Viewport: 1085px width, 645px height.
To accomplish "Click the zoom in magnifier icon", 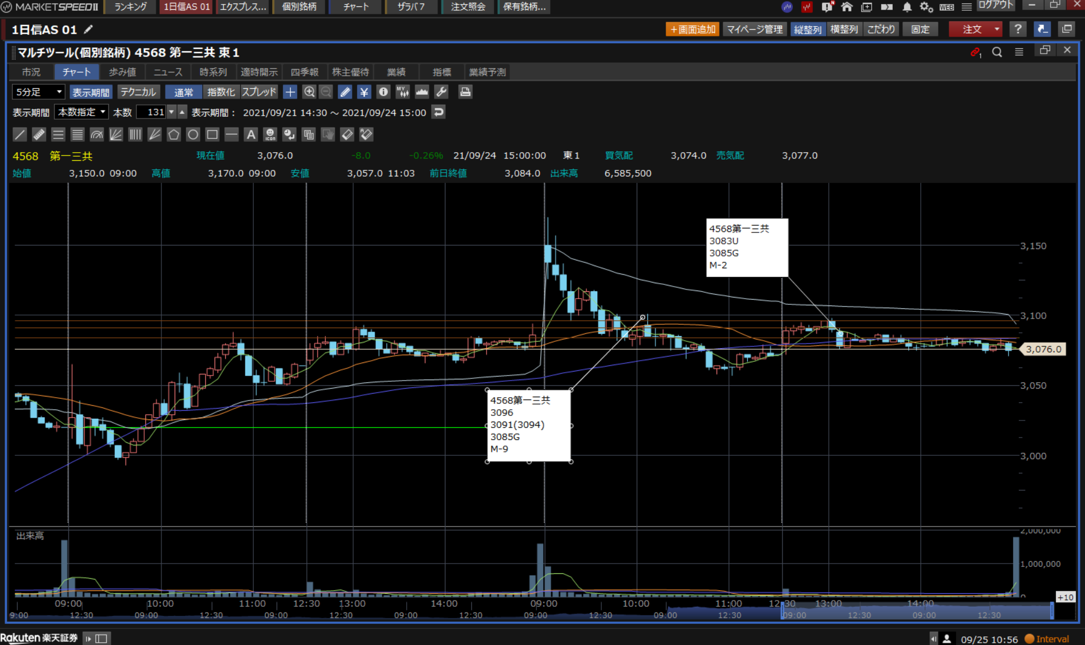I will pos(309,92).
